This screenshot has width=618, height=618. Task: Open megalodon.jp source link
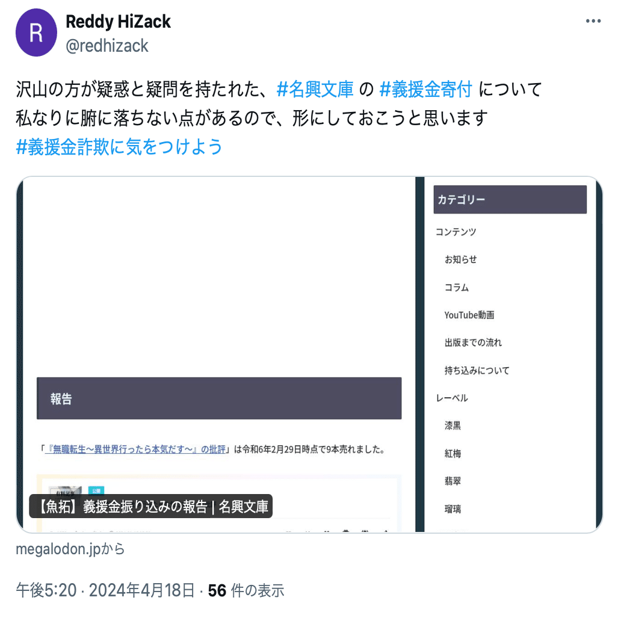coord(70,549)
